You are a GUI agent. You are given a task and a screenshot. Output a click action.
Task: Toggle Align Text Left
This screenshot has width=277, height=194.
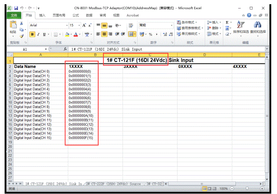[98, 34]
